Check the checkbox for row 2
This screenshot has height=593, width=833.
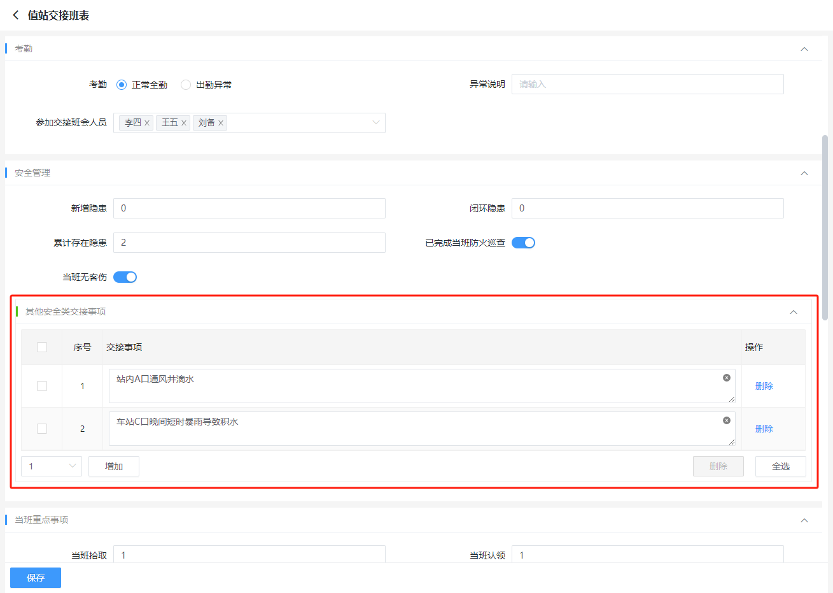coord(42,429)
